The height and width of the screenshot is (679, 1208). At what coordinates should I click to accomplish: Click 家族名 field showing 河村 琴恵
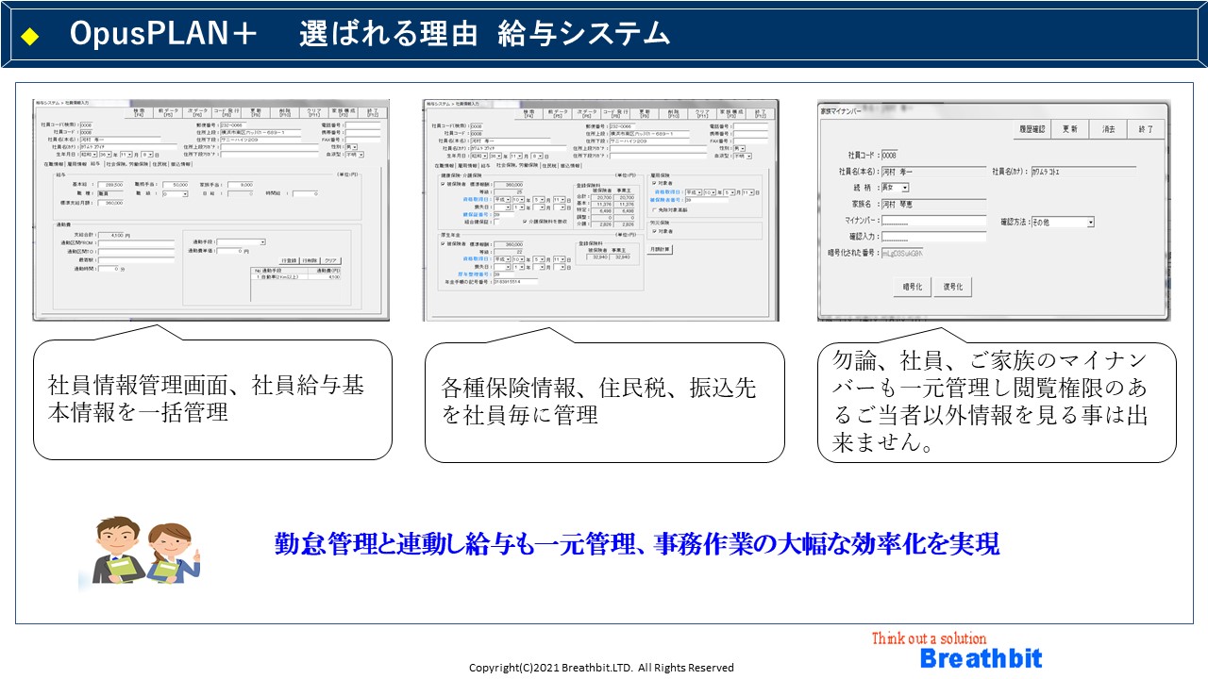933,205
